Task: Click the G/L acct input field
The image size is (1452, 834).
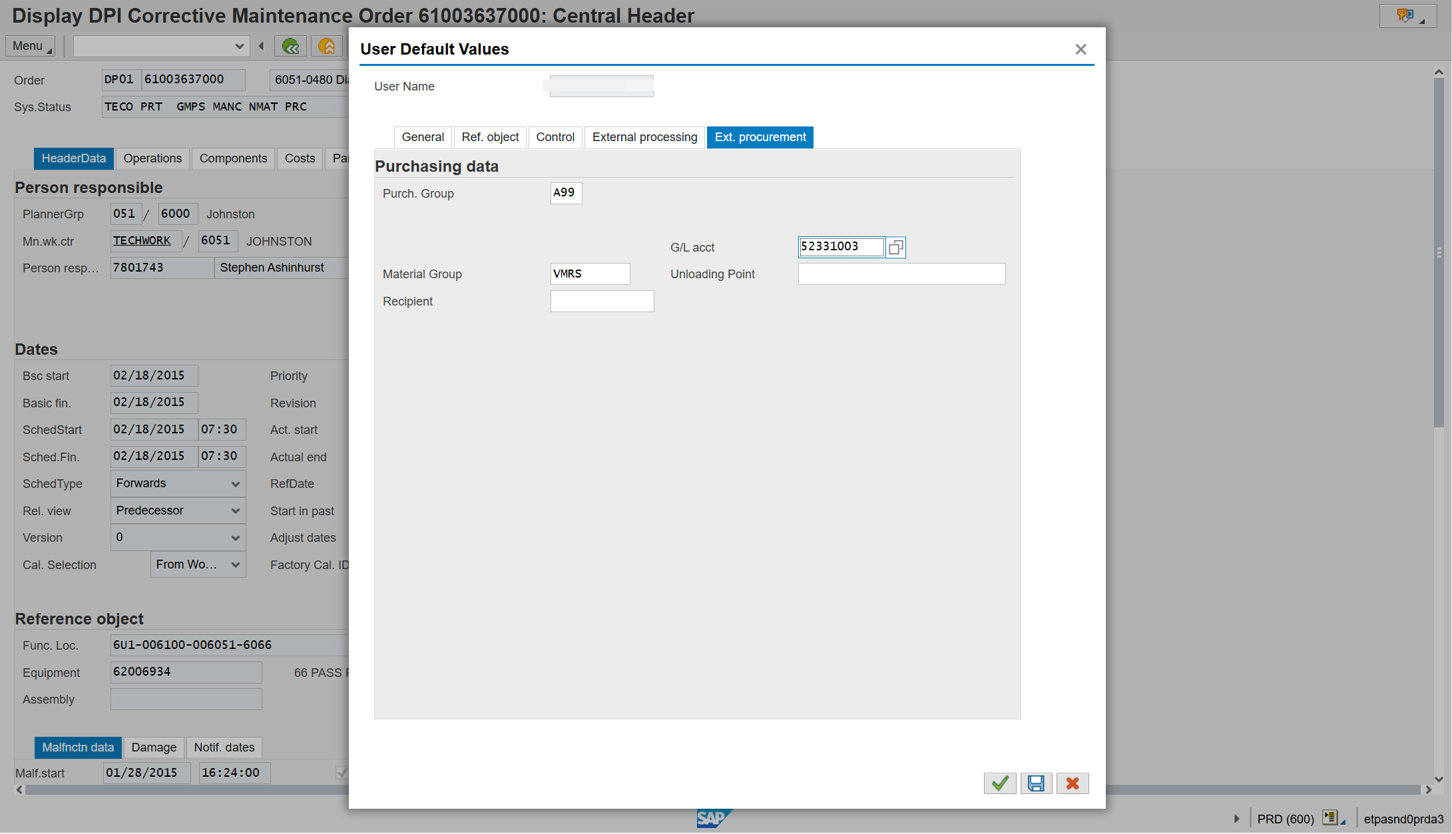Action: [842, 247]
